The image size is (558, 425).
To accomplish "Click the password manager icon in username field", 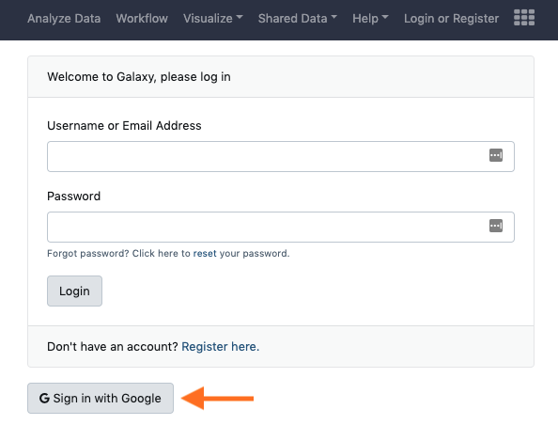I will pyautogui.click(x=496, y=155).
